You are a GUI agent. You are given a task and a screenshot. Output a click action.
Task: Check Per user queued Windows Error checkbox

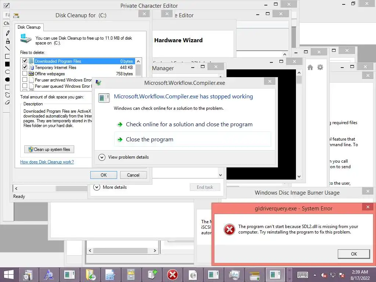tap(25, 86)
